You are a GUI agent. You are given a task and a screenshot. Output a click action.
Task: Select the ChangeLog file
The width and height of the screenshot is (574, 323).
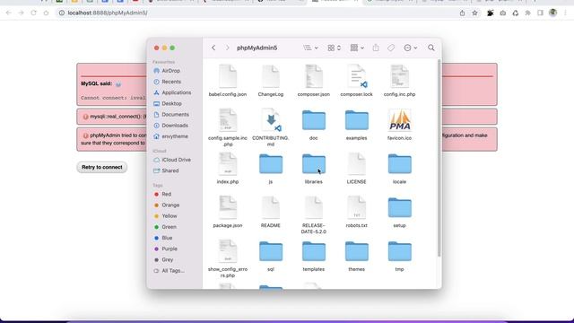point(271,76)
